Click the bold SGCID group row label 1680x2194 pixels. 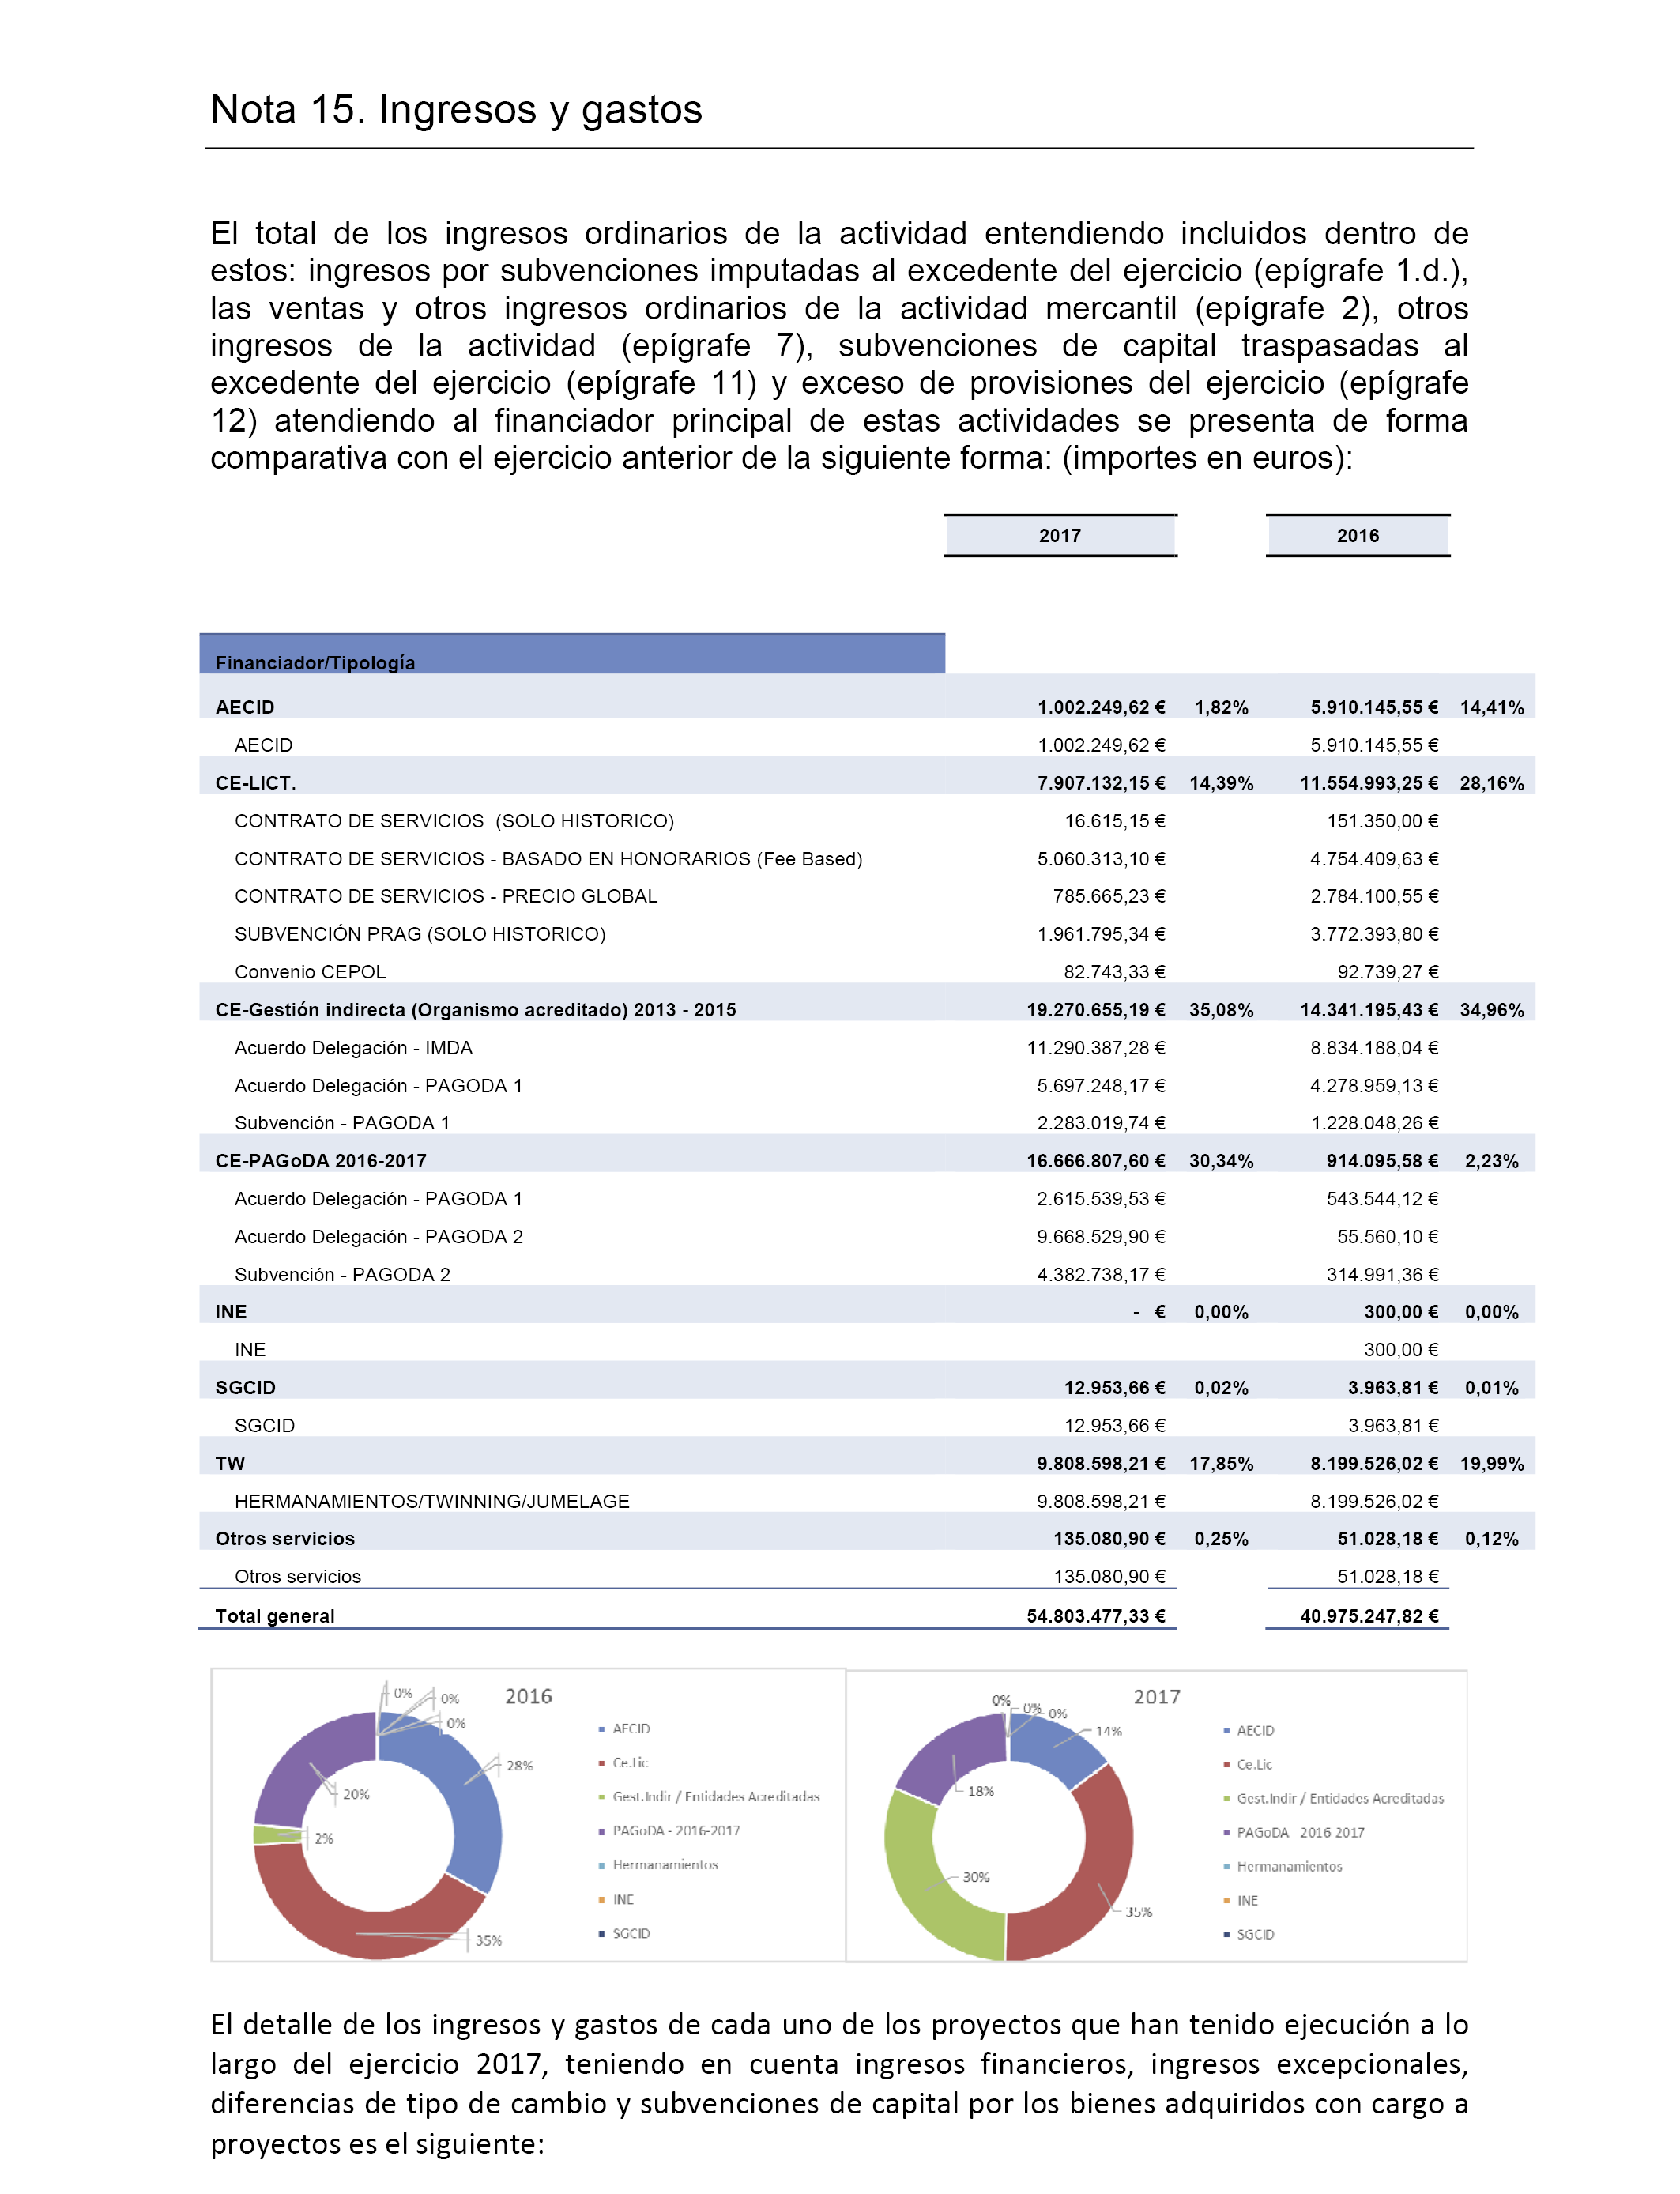click(245, 1388)
